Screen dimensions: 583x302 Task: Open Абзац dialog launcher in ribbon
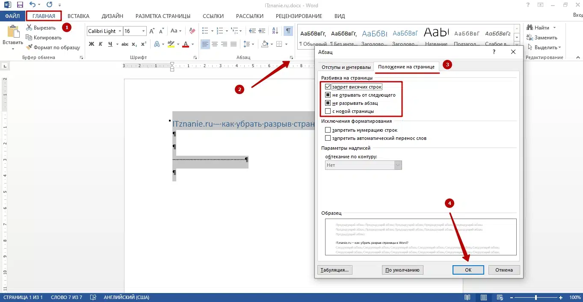291,57
